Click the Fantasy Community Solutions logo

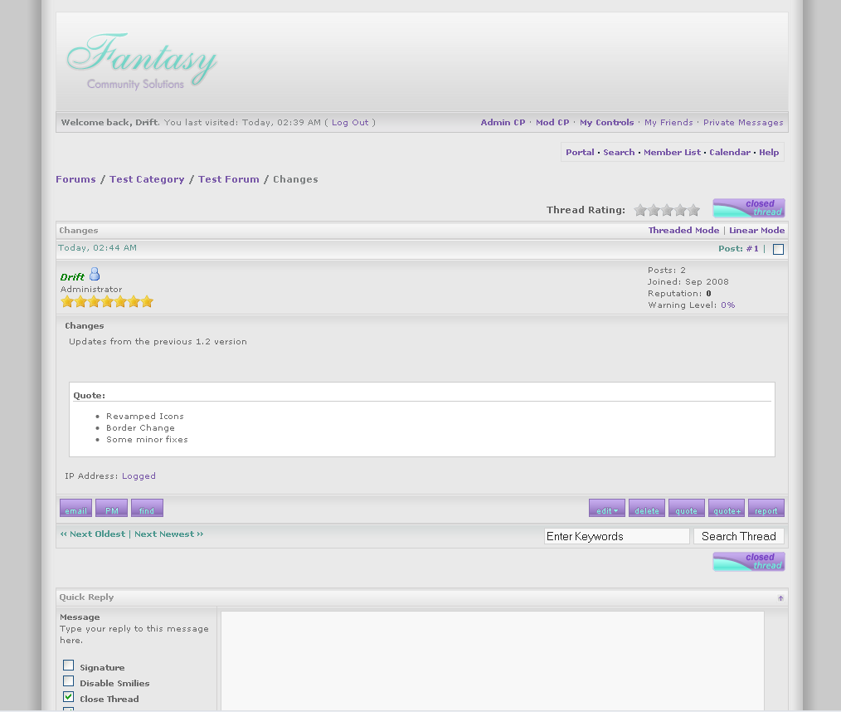click(141, 61)
